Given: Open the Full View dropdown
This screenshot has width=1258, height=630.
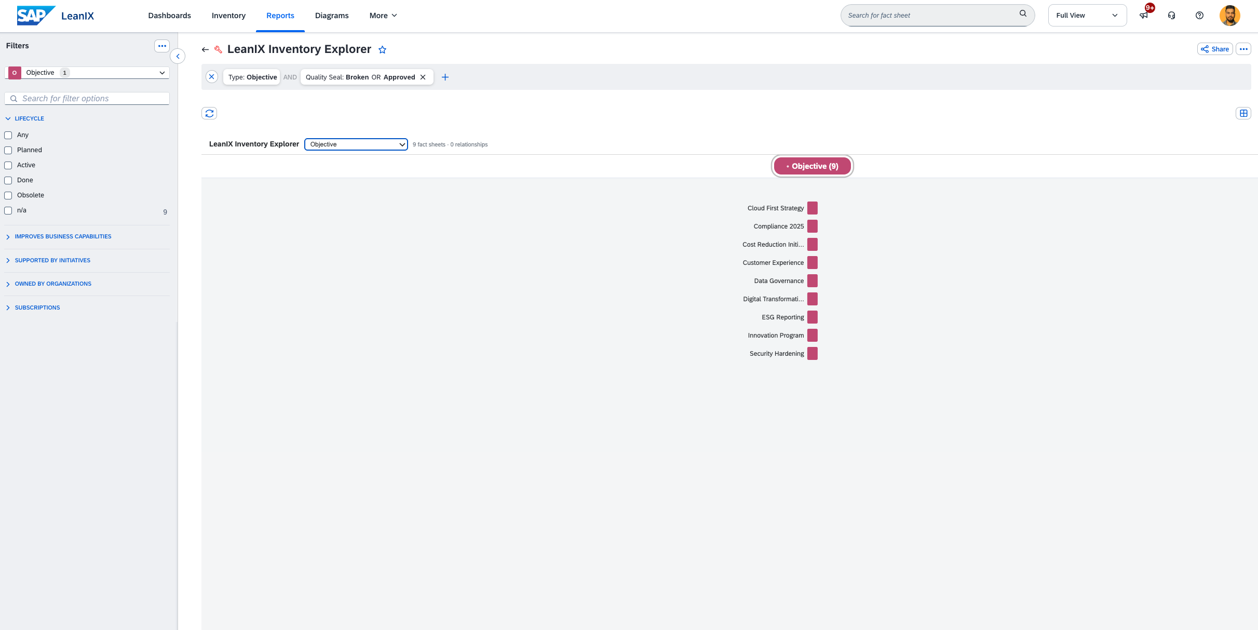Looking at the screenshot, I should pyautogui.click(x=1087, y=15).
